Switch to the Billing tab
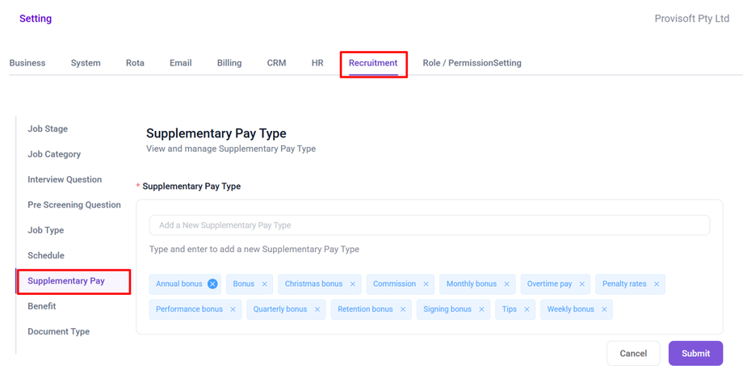 229,63
